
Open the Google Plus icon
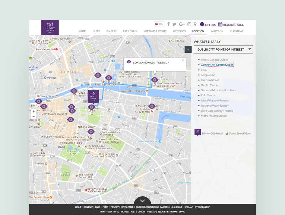pos(182,24)
